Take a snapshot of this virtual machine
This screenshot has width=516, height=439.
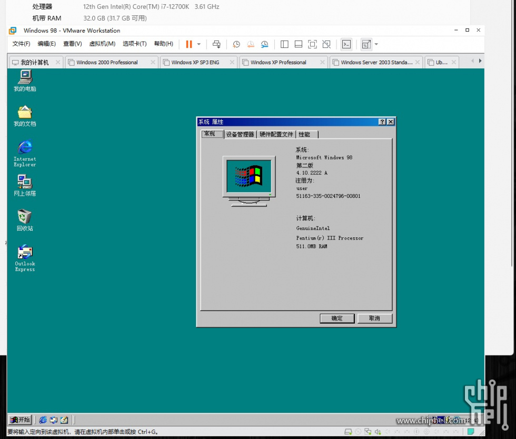point(236,44)
